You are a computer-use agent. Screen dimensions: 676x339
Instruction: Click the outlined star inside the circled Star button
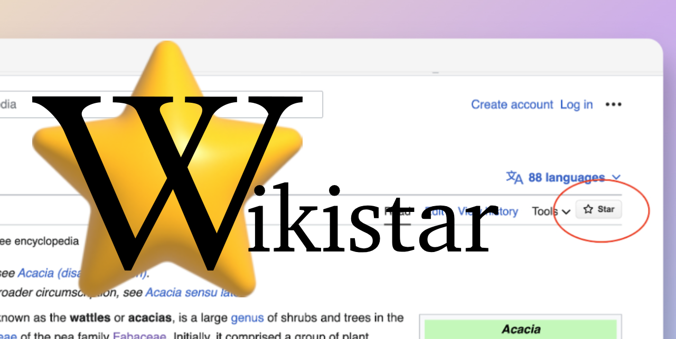tap(587, 209)
